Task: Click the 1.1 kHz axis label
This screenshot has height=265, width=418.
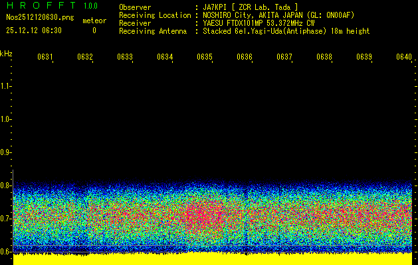Action: (6, 86)
